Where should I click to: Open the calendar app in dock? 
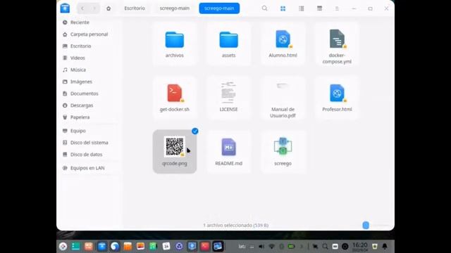tap(166, 246)
